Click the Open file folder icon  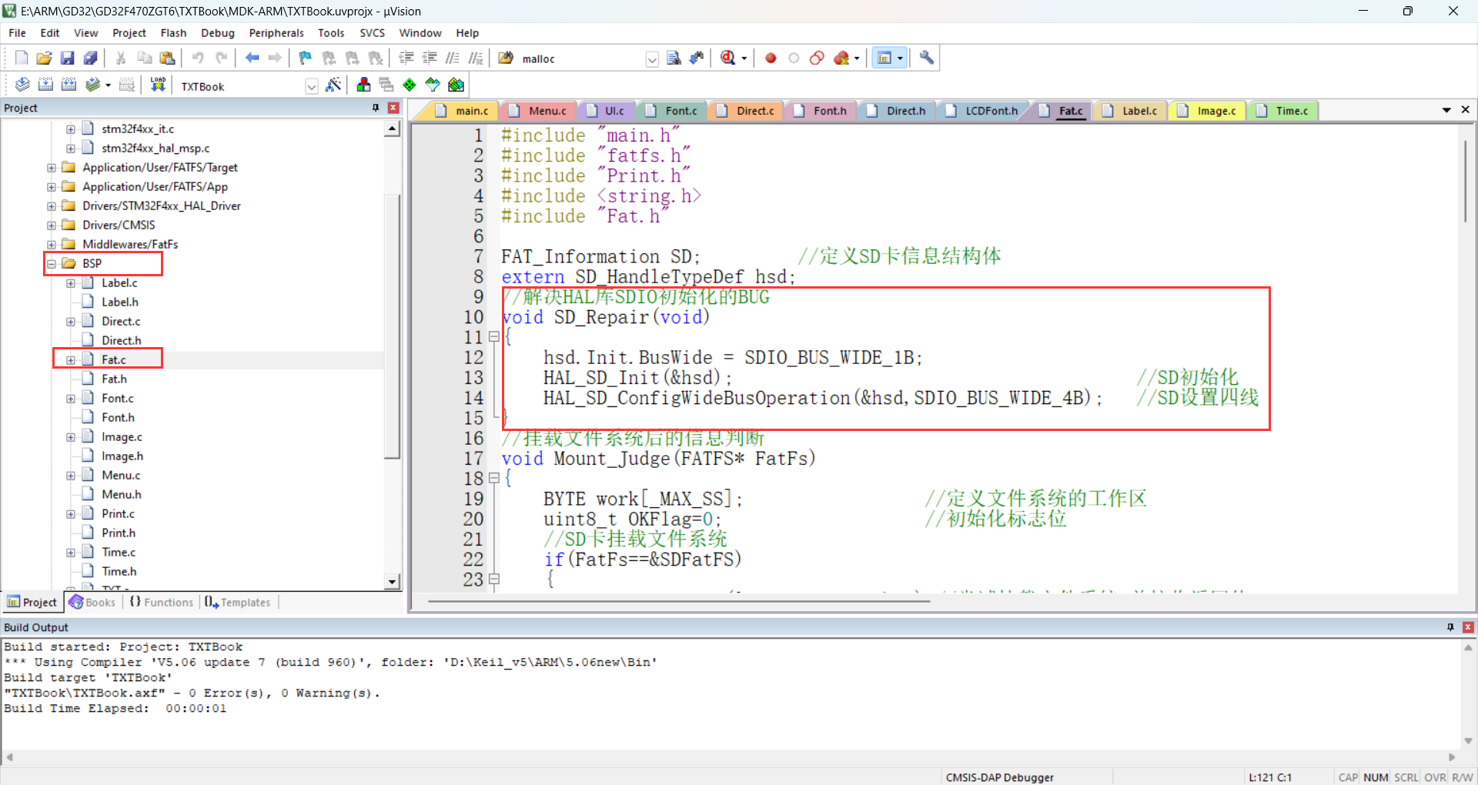coord(45,58)
